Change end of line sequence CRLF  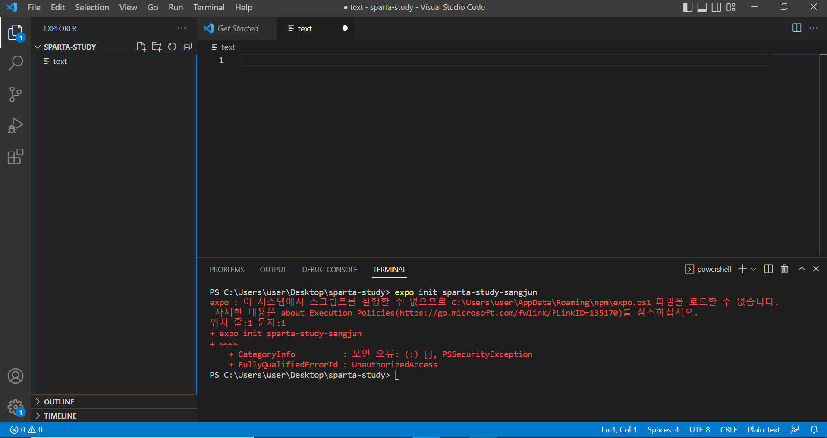[729, 430]
